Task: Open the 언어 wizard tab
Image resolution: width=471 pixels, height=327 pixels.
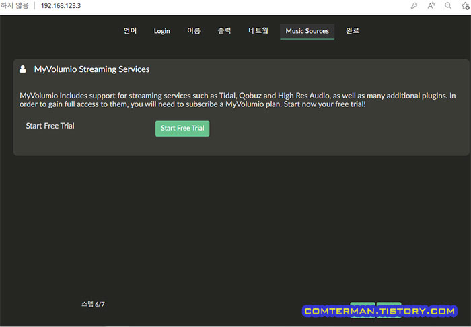Action: tap(130, 31)
